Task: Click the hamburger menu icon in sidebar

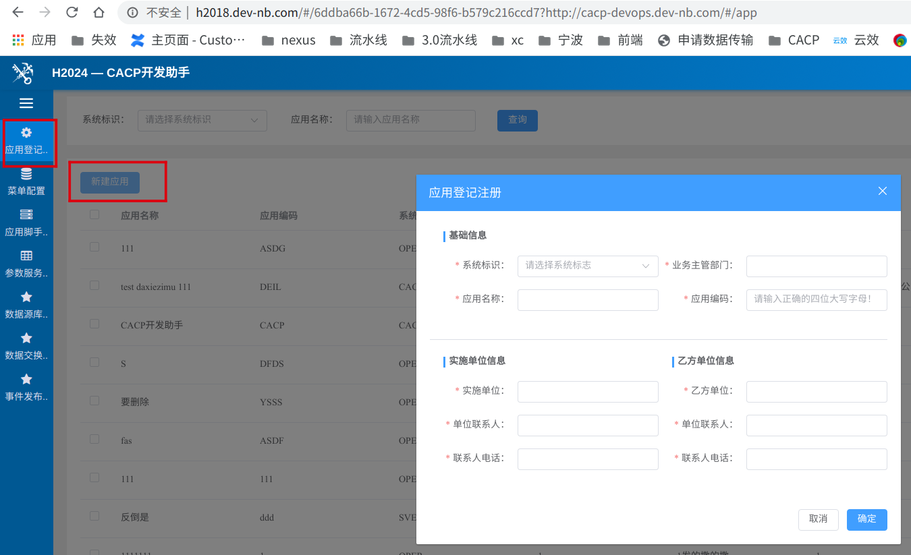Action: click(26, 103)
